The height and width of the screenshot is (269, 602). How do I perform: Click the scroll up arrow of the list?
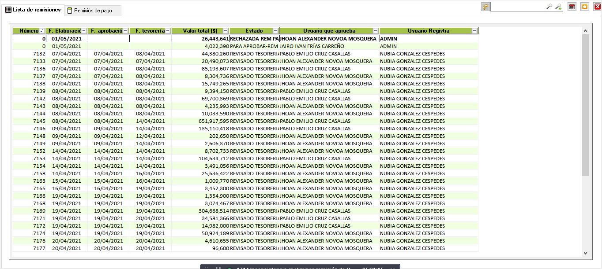coord(585,31)
